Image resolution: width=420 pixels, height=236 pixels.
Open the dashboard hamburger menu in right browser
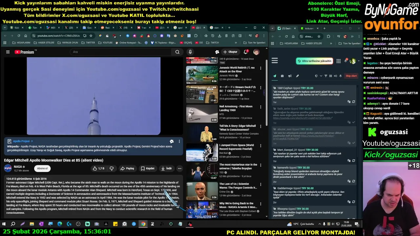pos(275,61)
